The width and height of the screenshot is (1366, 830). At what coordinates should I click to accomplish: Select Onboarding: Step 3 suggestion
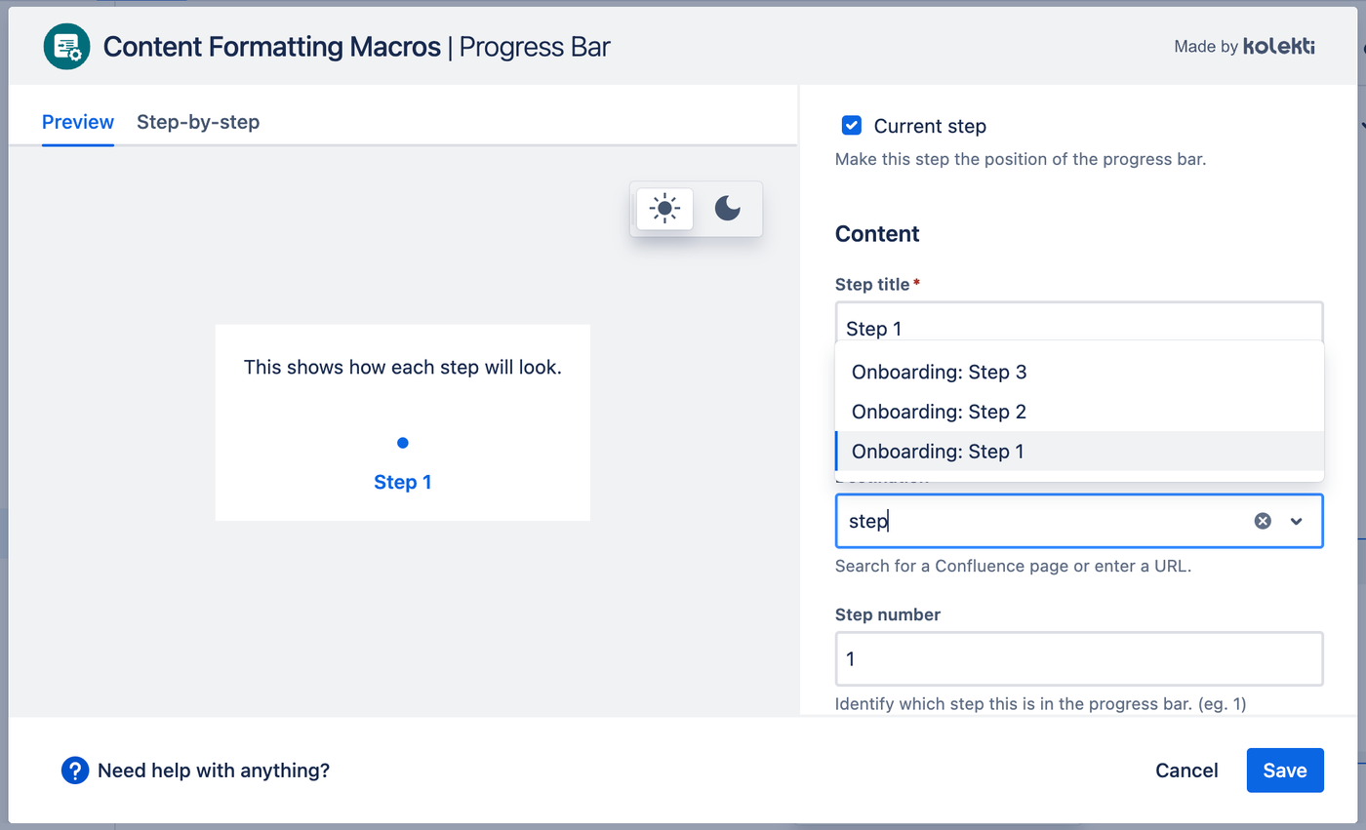(1079, 372)
